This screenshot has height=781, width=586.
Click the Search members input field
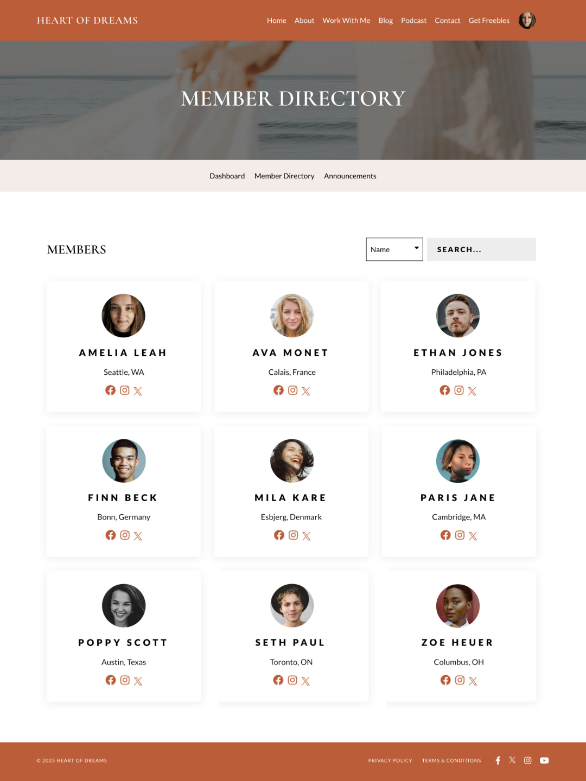pos(481,249)
